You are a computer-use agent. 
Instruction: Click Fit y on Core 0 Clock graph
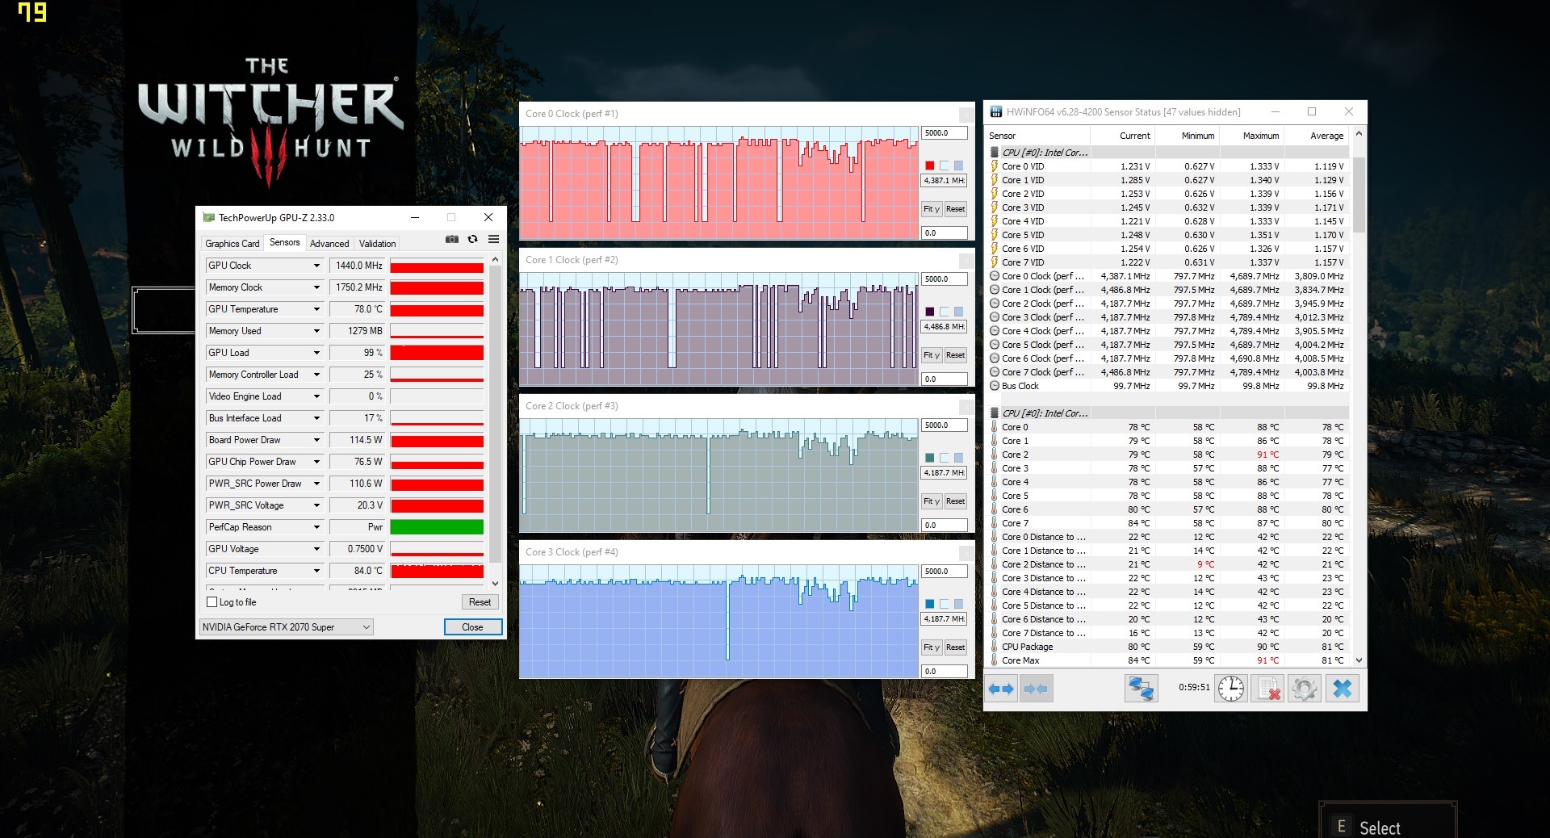click(x=932, y=209)
